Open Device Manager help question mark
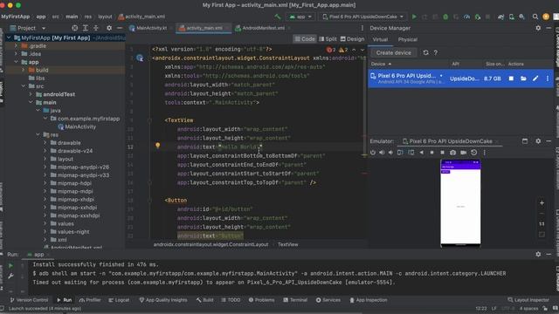The width and height of the screenshot is (559, 314). click(x=435, y=52)
